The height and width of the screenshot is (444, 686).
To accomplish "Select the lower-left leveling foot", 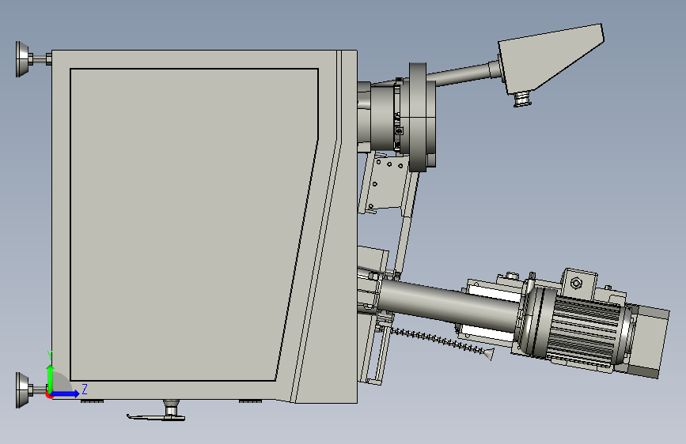I will point(31,389).
